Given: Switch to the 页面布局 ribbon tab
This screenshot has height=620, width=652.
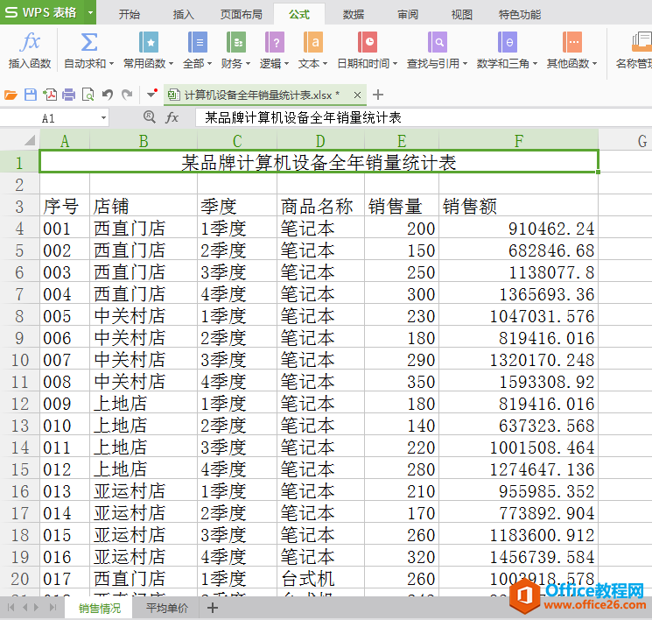Looking at the screenshot, I should (242, 15).
